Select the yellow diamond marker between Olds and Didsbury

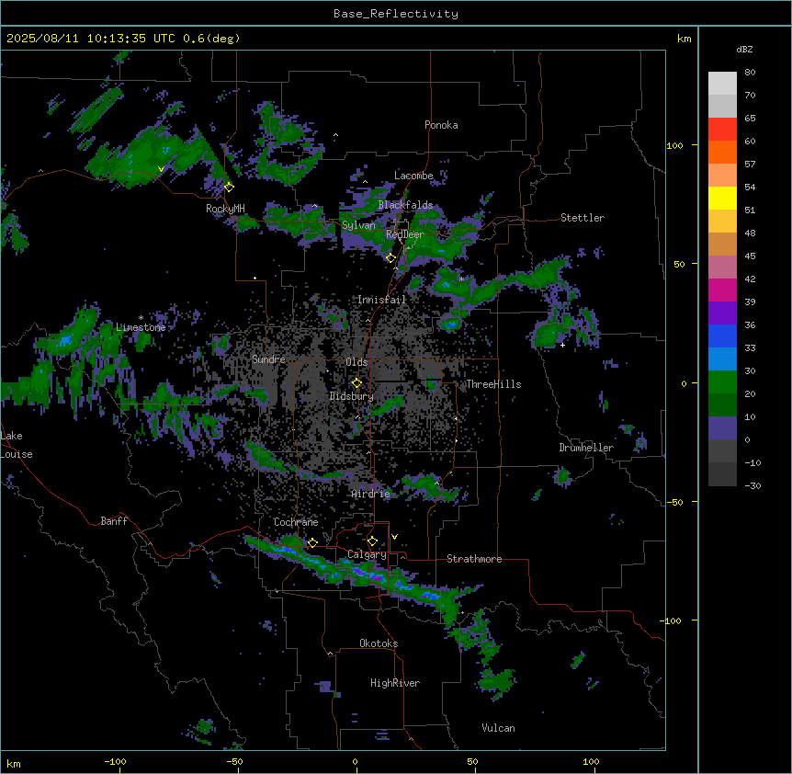point(356,383)
